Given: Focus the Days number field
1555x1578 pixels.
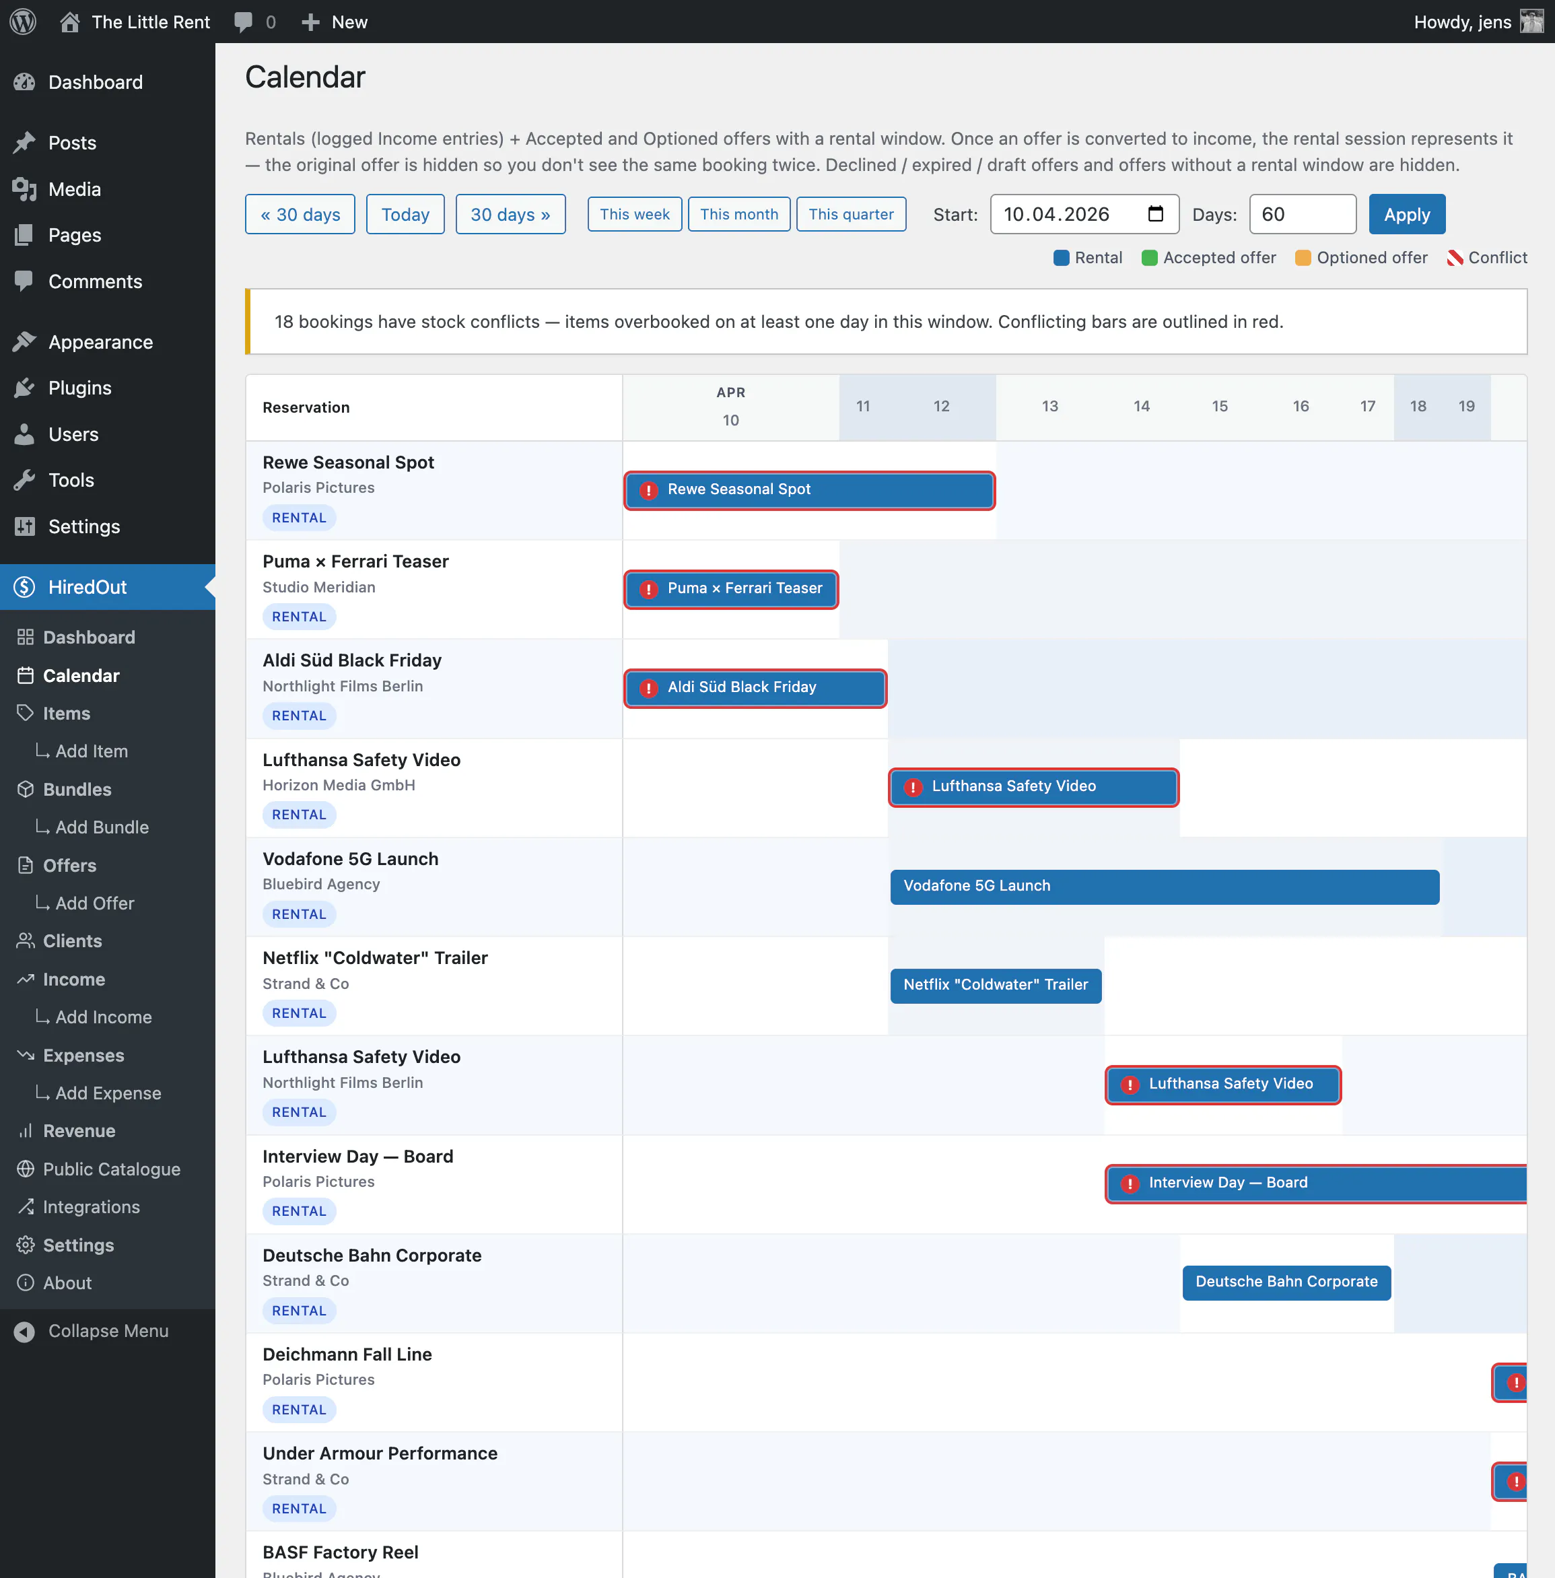Looking at the screenshot, I should [x=1303, y=214].
